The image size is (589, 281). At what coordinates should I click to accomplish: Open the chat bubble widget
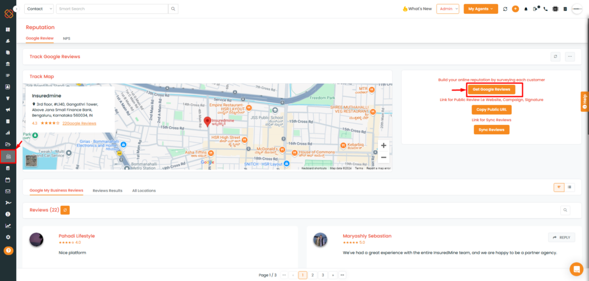coord(576,269)
